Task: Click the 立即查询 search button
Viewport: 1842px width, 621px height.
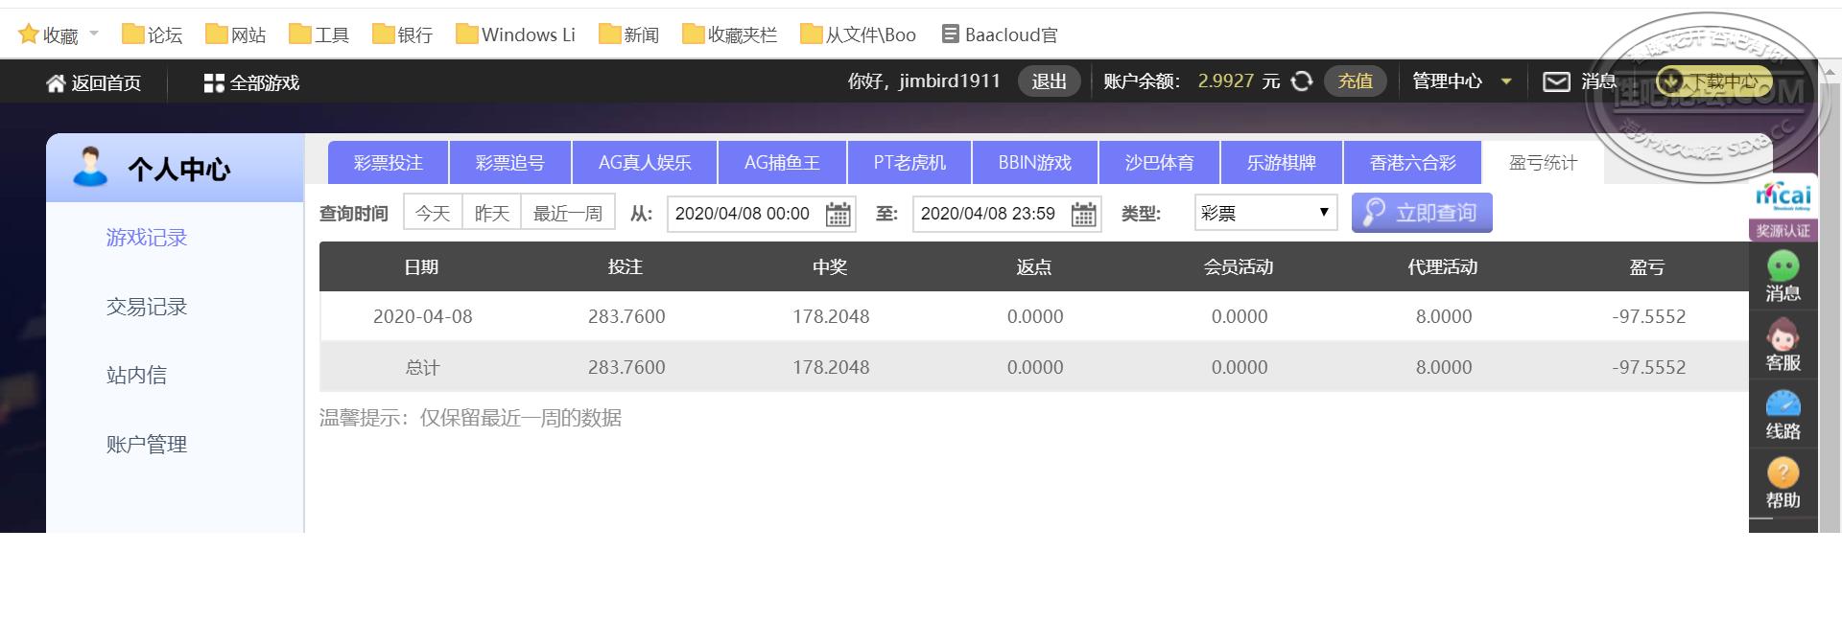Action: pyautogui.click(x=1422, y=213)
